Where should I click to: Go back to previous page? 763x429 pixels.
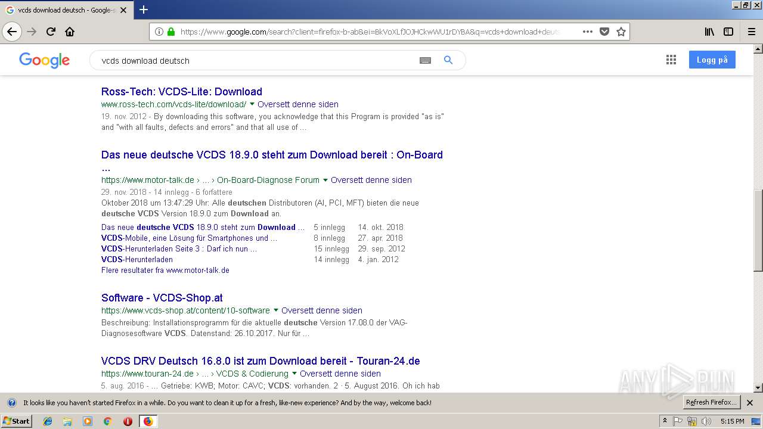pos(12,32)
